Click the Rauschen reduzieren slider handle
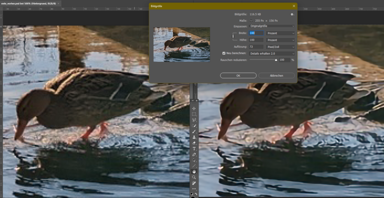The image size is (384, 198). [276, 60]
